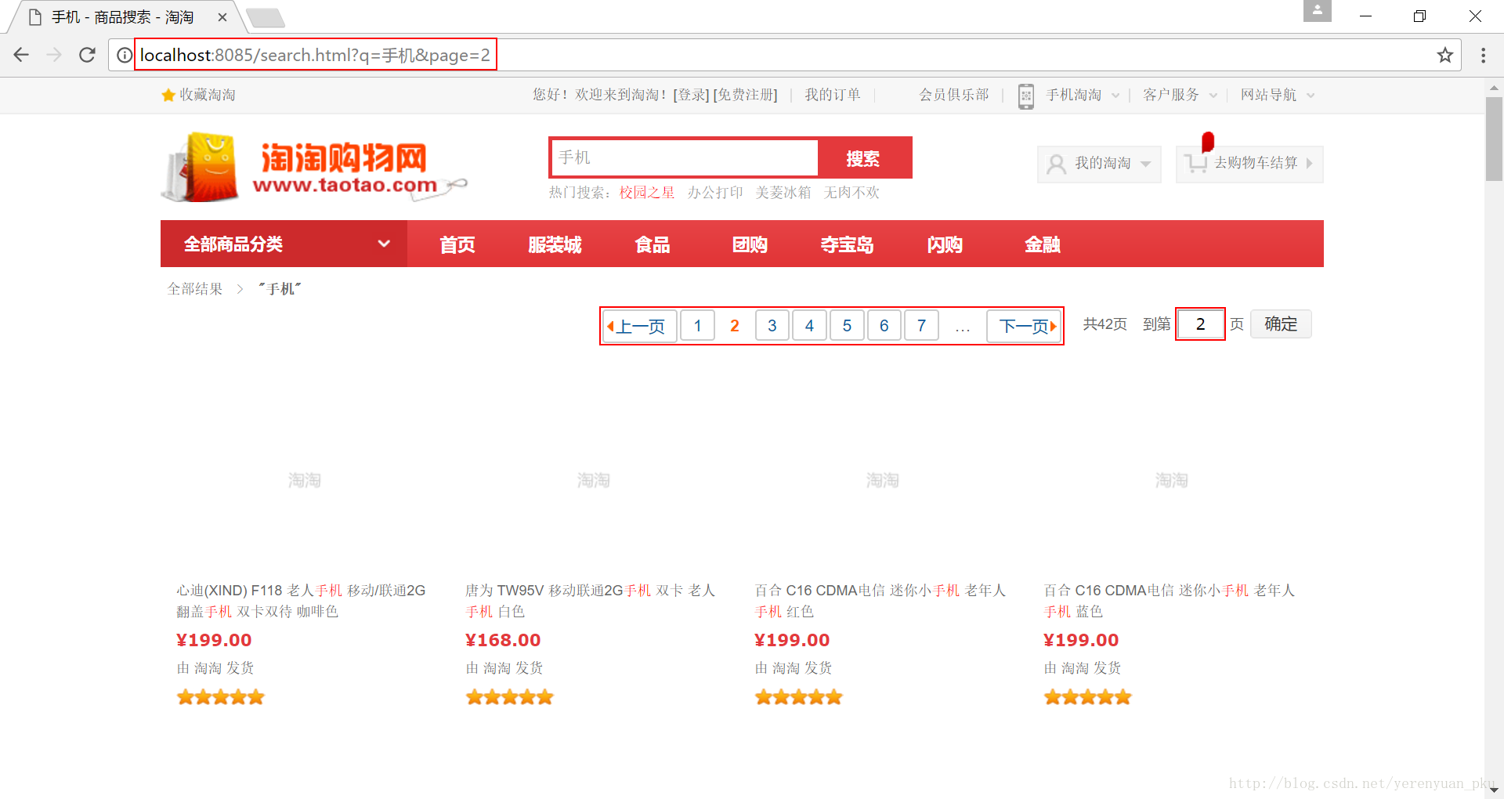The height and width of the screenshot is (799, 1504).
Task: Click hot search 美菱冰箱
Action: pos(783,193)
